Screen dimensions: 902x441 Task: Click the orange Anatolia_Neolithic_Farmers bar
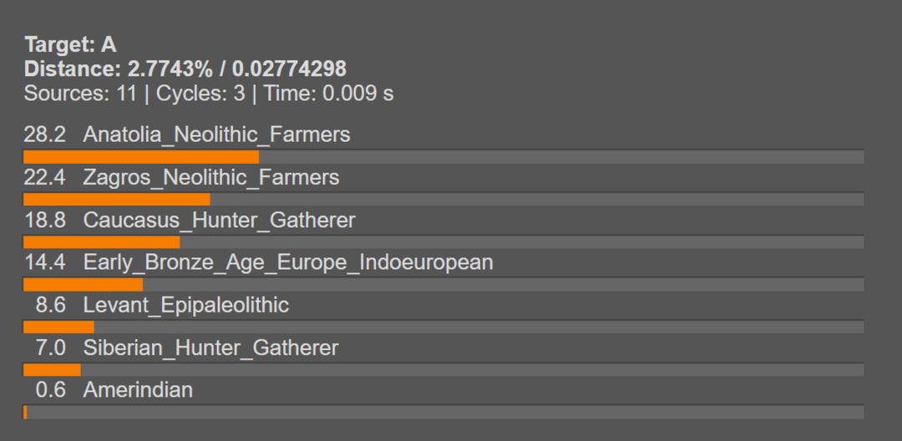click(x=140, y=157)
